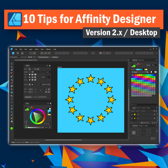
Task: Select the Color Picker tool in the left toolbar
Action: point(11,115)
